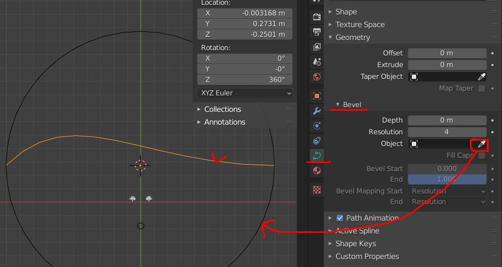Open the Render properties tab
Screen dimensions: 502x267
(x=317, y=17)
